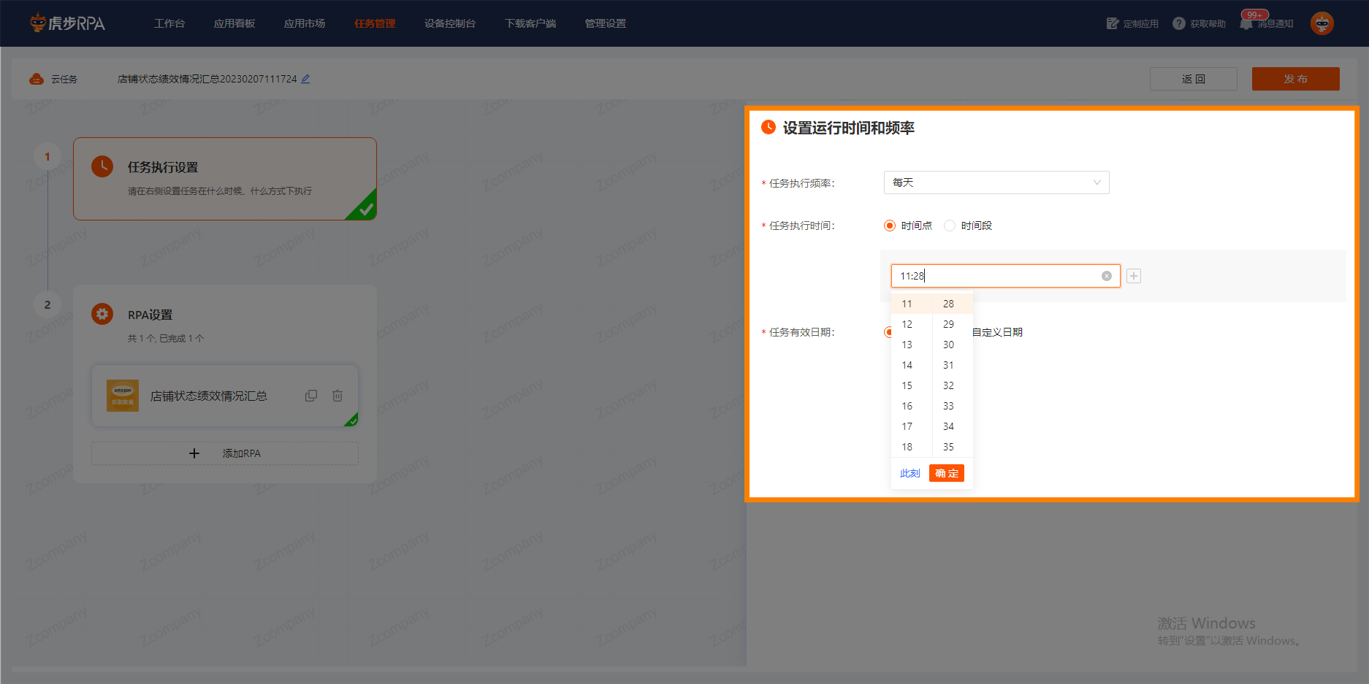
Task: Click the 虎步RPA logo
Action: pos(67,23)
